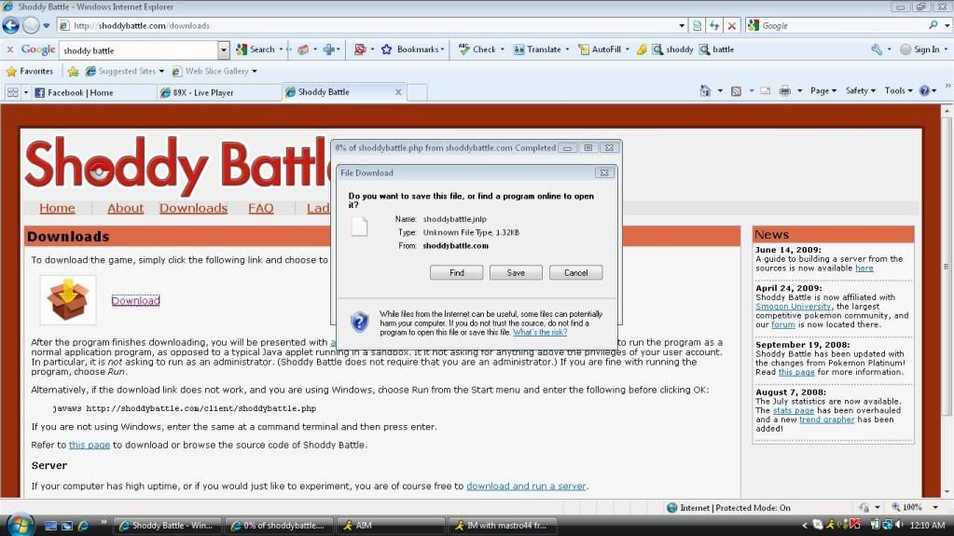
Task: Click the Internet Explorer quick launch icon
Action: pos(83,525)
